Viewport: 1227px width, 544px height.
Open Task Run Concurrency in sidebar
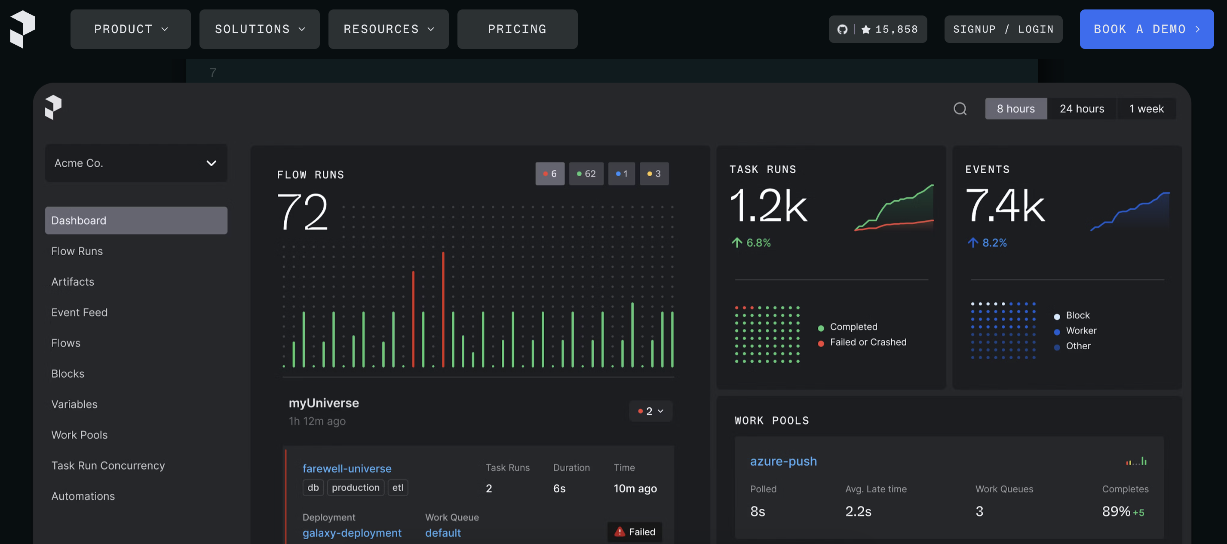[107, 465]
